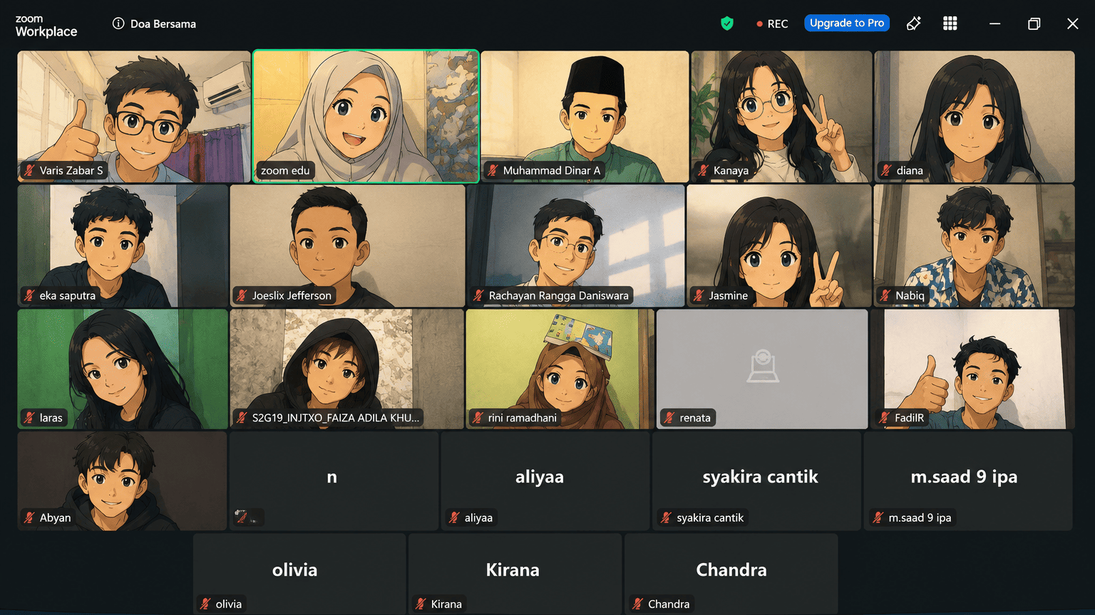Screen dimensions: 1095x615
Task: Click the muted mic icon on S2G19_INJTXO_FAIZA
Action: 242,418
